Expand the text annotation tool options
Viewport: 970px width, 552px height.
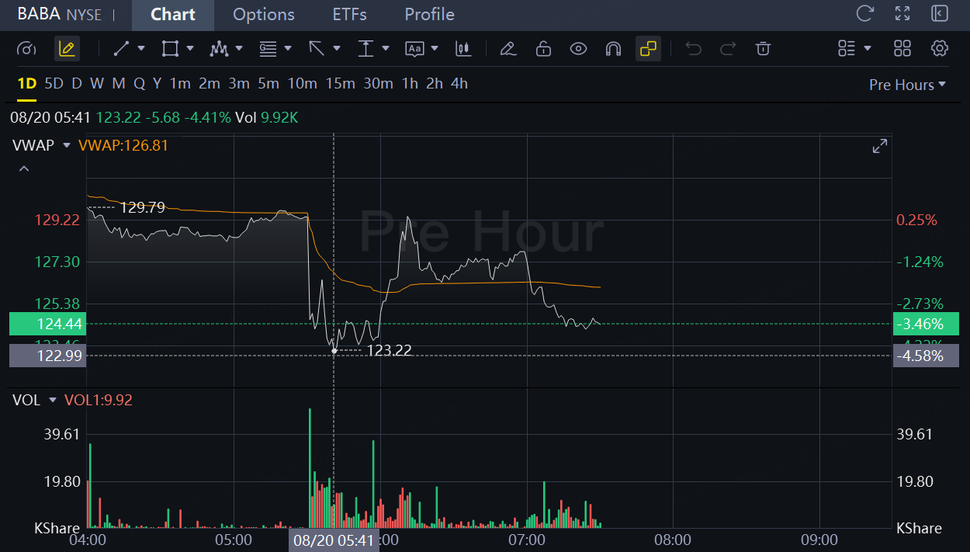[435, 49]
